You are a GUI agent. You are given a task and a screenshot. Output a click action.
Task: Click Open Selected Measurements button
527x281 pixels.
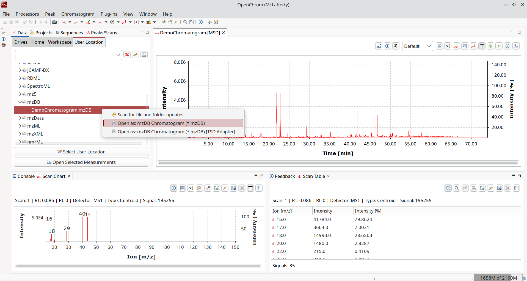tap(81, 162)
